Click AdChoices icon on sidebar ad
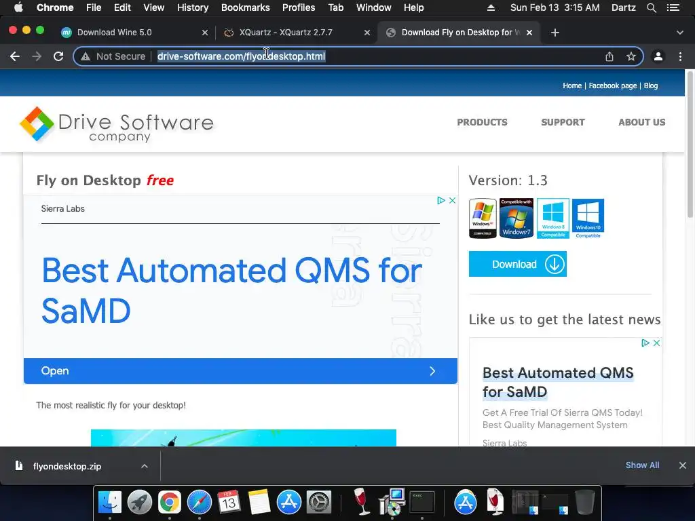Screen dimensions: 695x521 [x=645, y=343]
